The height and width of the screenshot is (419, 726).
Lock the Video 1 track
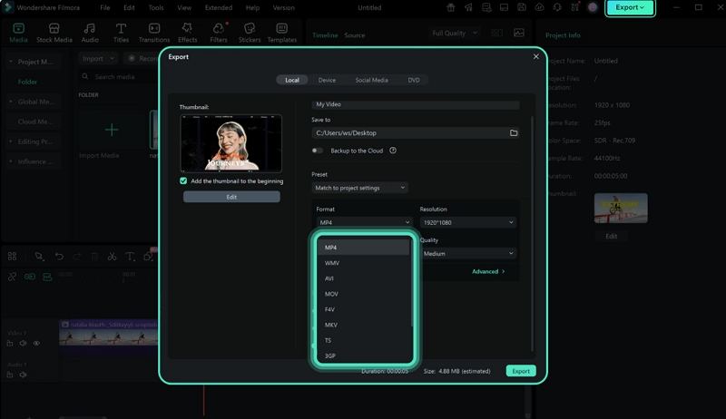tap(10, 343)
